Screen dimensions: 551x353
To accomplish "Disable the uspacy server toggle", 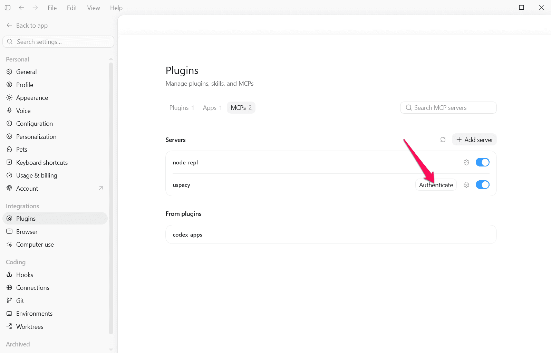I will tap(483, 185).
